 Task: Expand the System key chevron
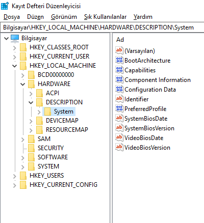[x=39, y=112]
